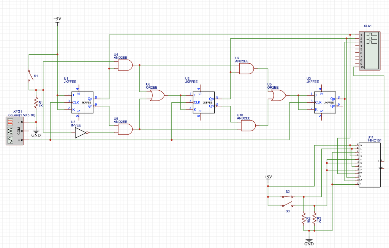The width and height of the screenshot is (389, 248).
Task: Select the U2 JK flip-flop body
Action: point(204,102)
